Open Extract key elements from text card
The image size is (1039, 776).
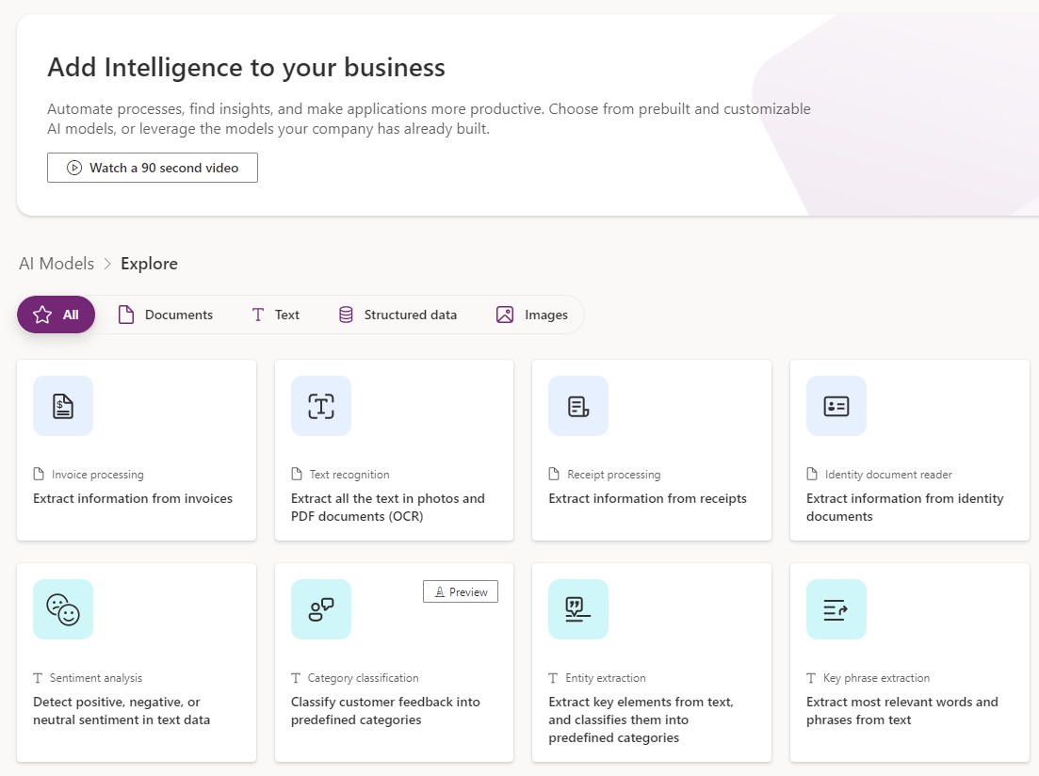(652, 663)
